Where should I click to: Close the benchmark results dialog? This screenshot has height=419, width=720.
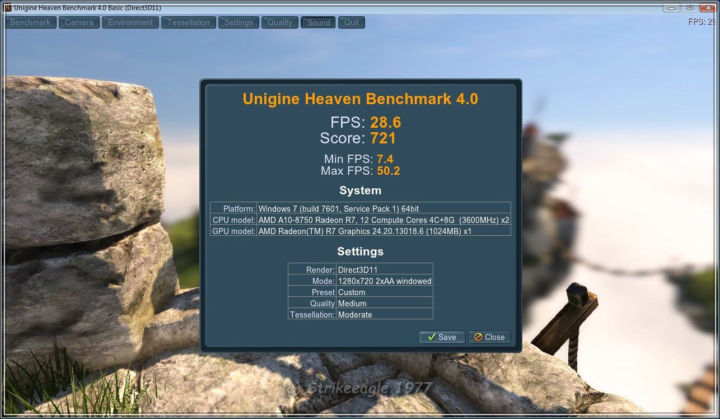[489, 337]
